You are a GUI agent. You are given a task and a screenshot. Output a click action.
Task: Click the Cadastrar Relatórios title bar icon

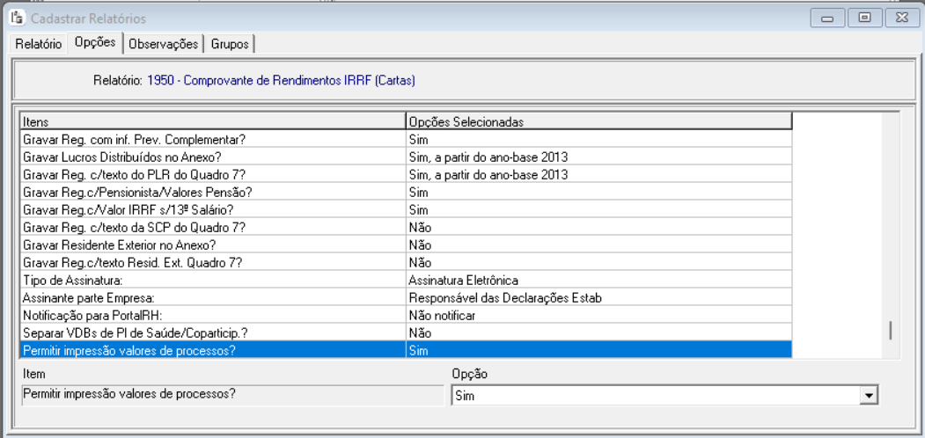pos(15,18)
